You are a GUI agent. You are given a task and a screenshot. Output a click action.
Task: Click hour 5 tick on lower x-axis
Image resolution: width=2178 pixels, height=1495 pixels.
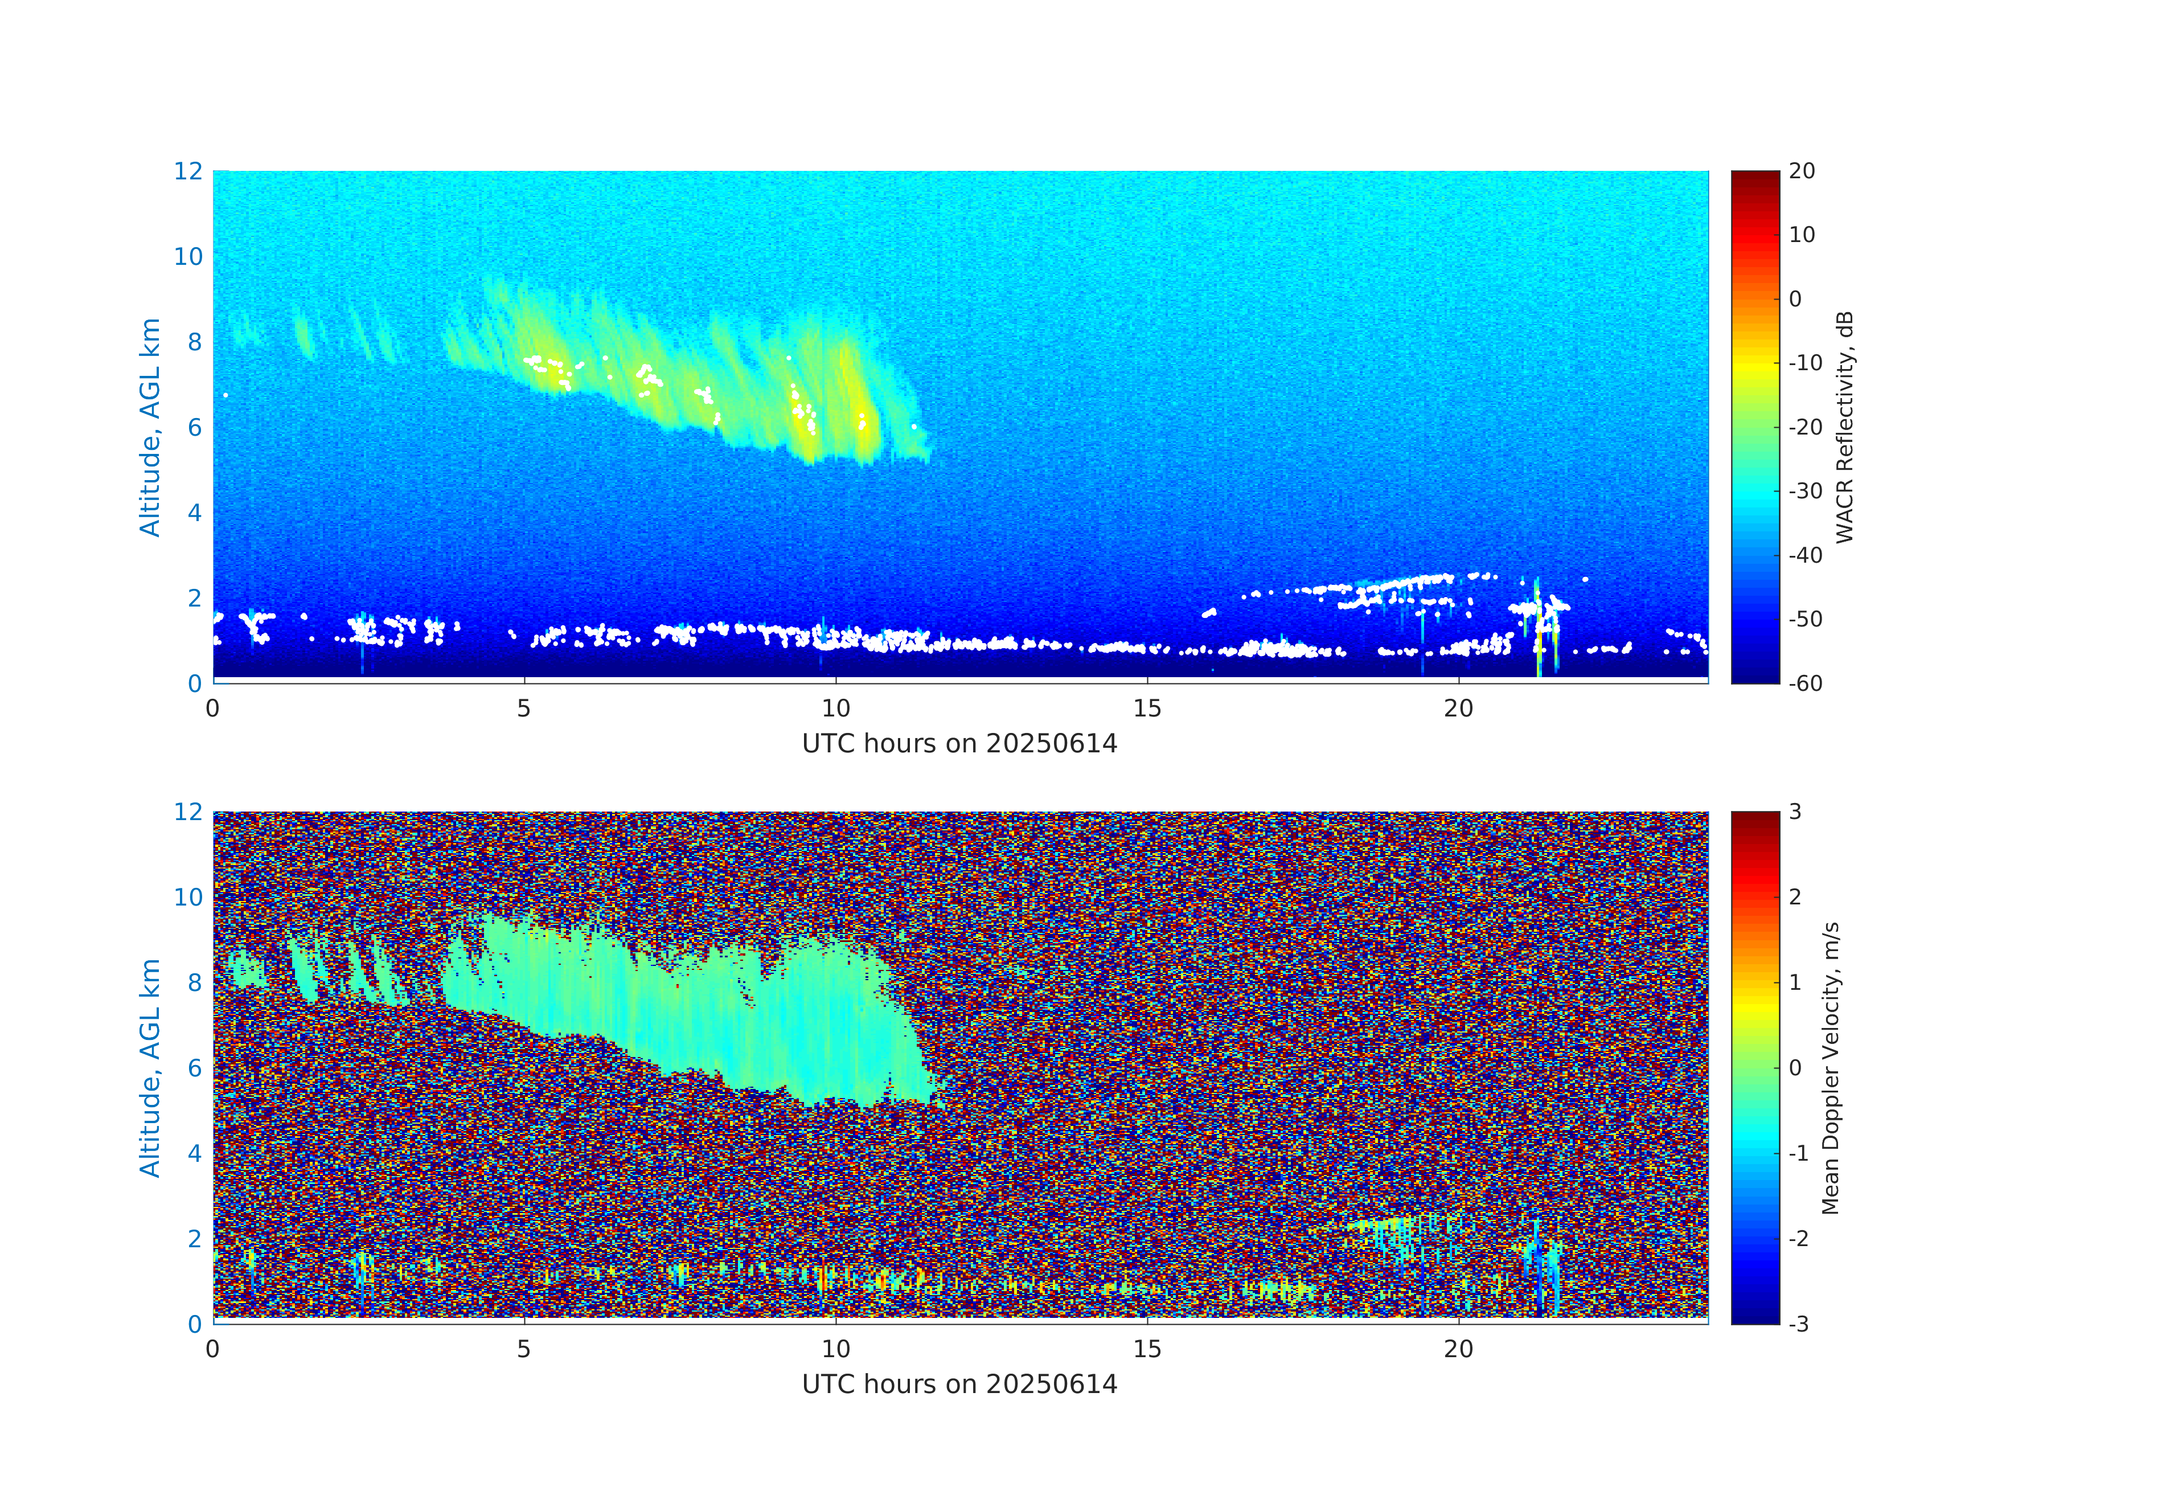(x=523, y=1349)
